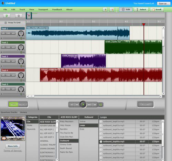The image size is (172, 161).
Task: Click the up arrow of the Loops list
Action: click(x=163, y=121)
